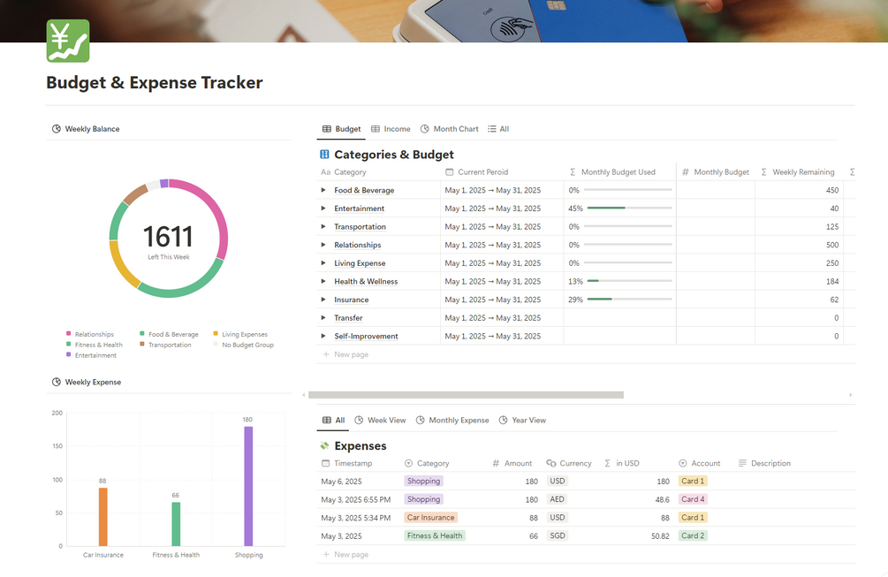This screenshot has height=577, width=888.
Task: Add New page to Expenses table
Action: pos(345,554)
